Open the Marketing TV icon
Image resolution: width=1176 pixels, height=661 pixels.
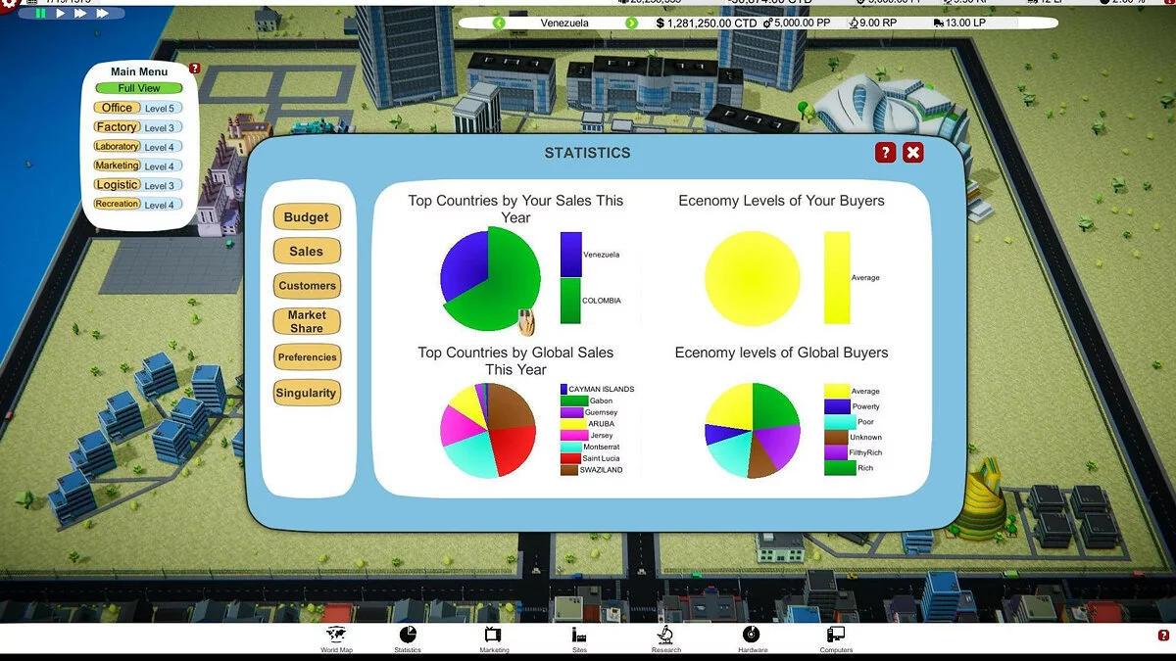point(494,635)
